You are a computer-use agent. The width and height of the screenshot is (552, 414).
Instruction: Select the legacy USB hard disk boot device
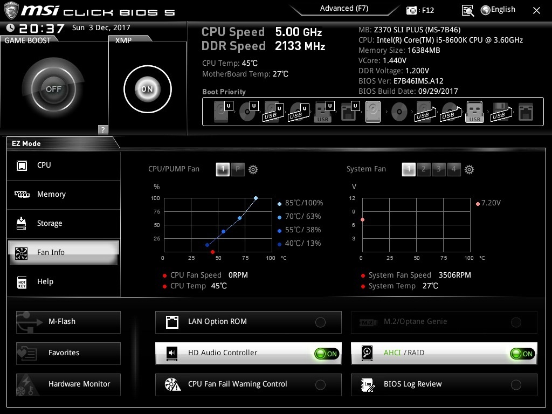coord(425,112)
